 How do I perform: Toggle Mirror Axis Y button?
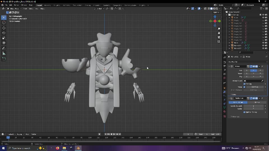(253, 70)
